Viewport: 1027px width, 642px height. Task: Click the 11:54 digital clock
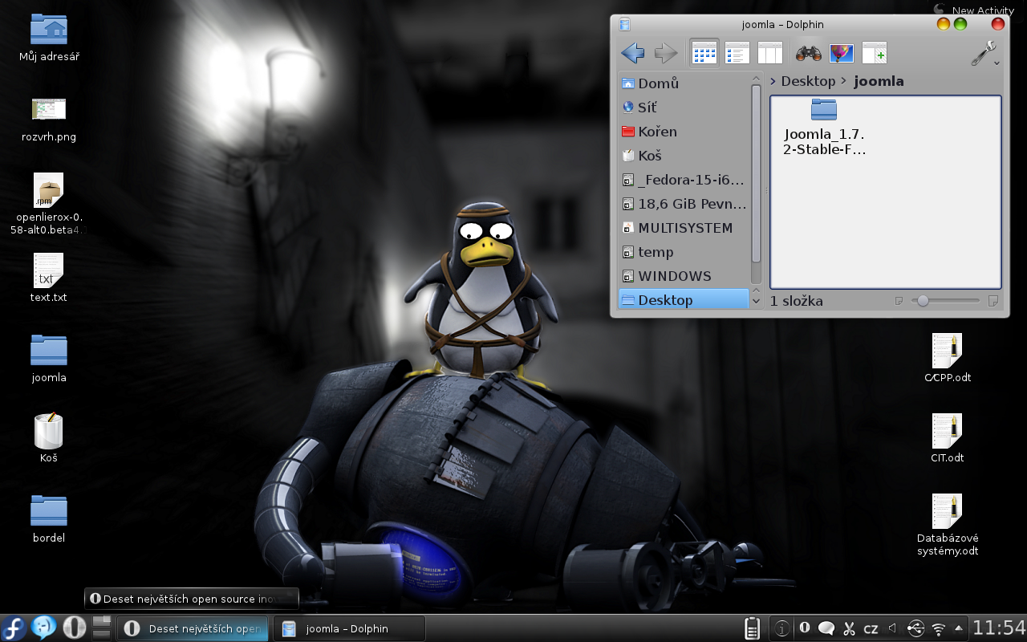coord(998,628)
